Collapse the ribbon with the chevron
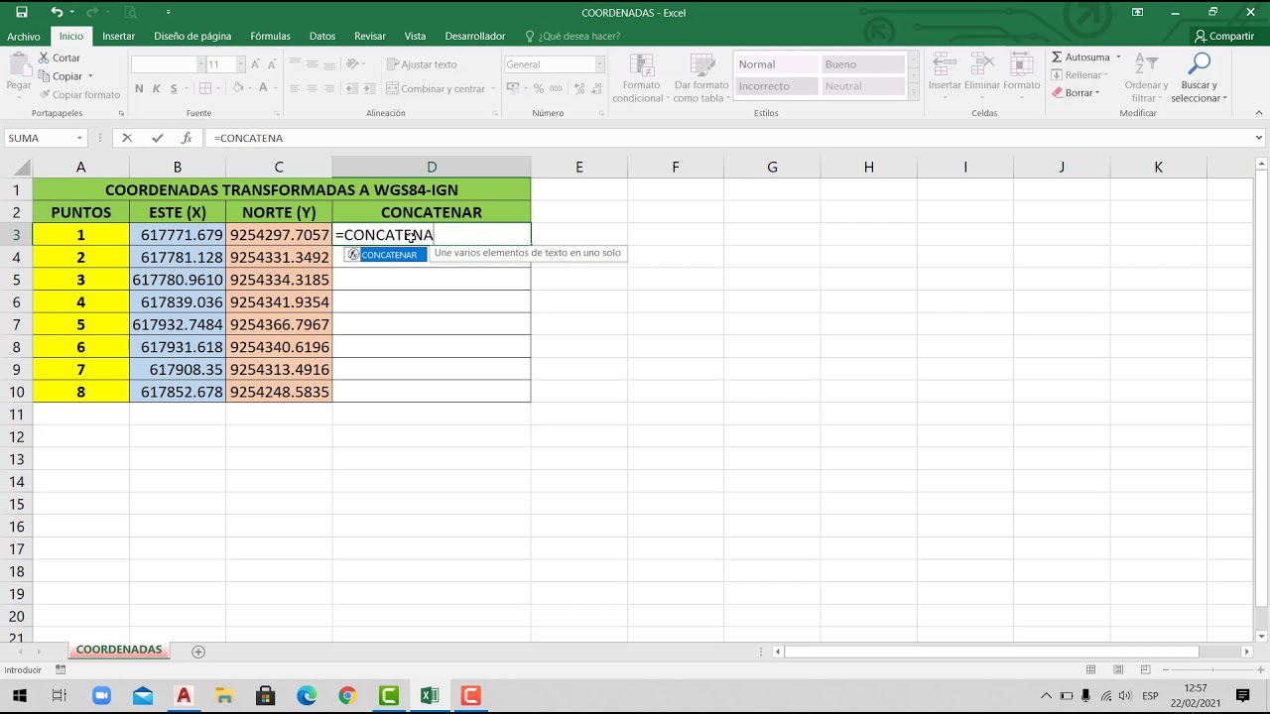 [x=1259, y=113]
